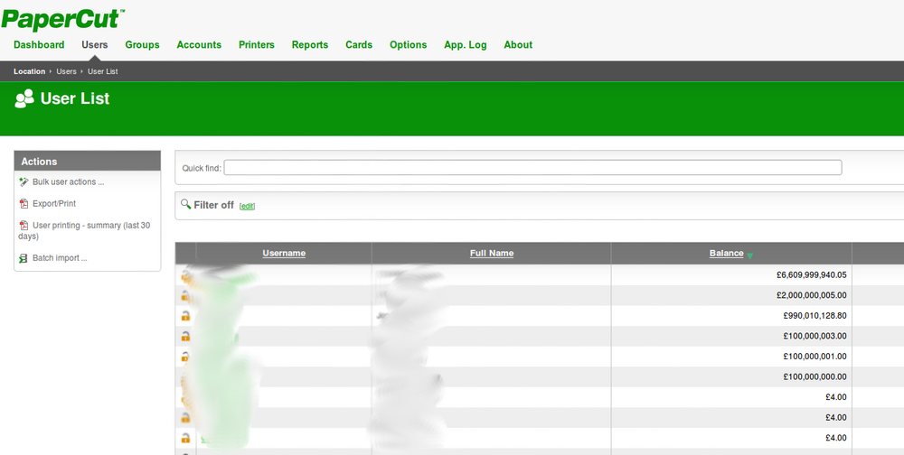Focus the Quick find input field
The height and width of the screenshot is (455, 904).
coord(532,168)
